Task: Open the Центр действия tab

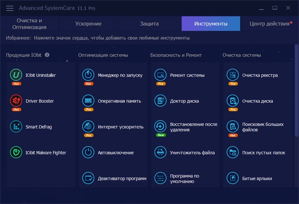Action: point(269,23)
